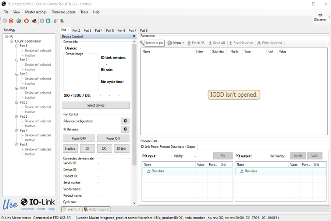This screenshot has height=221, width=331.
Task: Switch to the Port 5 tab
Action: point(110,31)
